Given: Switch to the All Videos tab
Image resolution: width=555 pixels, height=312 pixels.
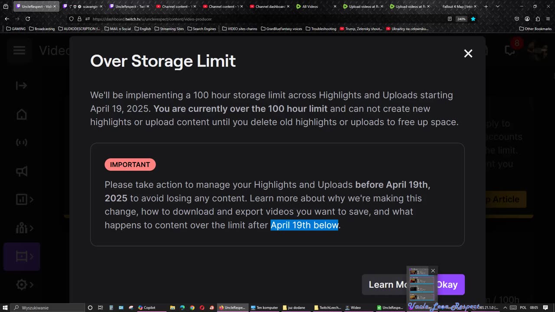Looking at the screenshot, I should (x=317, y=6).
